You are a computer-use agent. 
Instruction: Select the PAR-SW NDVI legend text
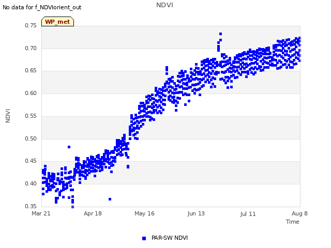point(170,238)
